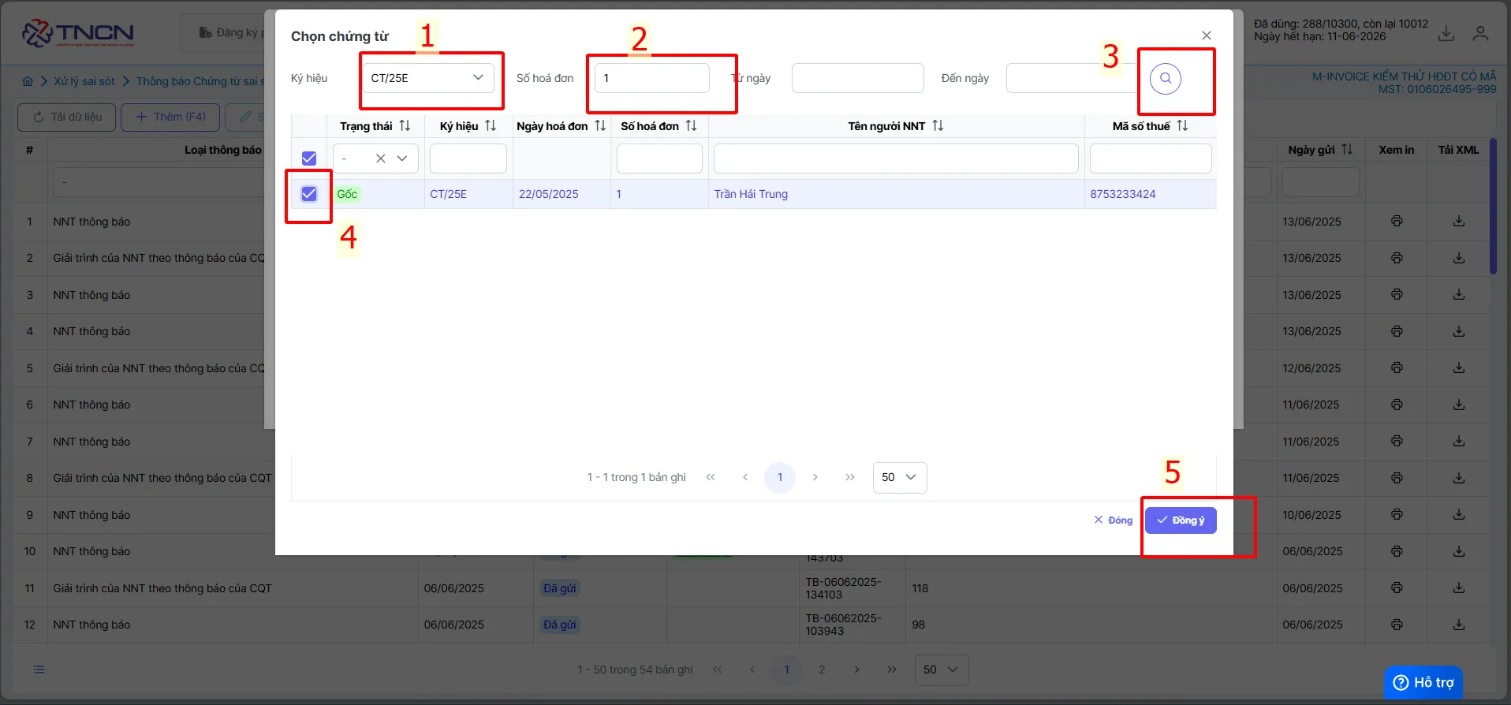Clear the Trạng thái filter with X

click(x=380, y=159)
